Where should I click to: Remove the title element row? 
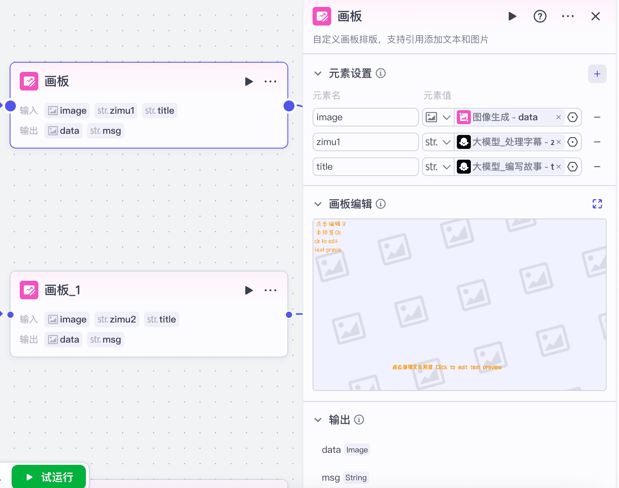(597, 167)
